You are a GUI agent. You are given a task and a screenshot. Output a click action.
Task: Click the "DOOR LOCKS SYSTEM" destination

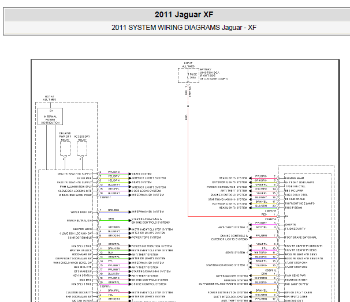click(146, 191)
